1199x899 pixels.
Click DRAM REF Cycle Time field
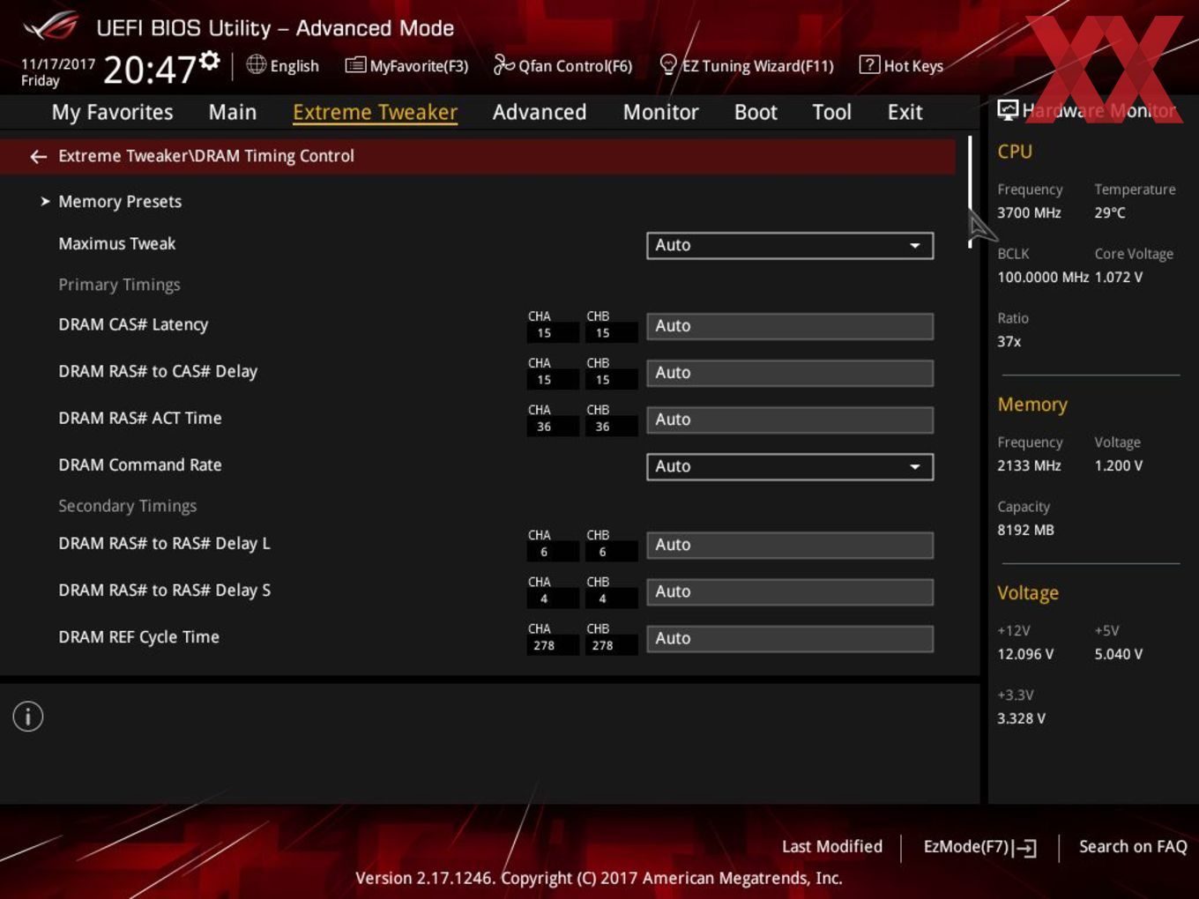point(790,638)
